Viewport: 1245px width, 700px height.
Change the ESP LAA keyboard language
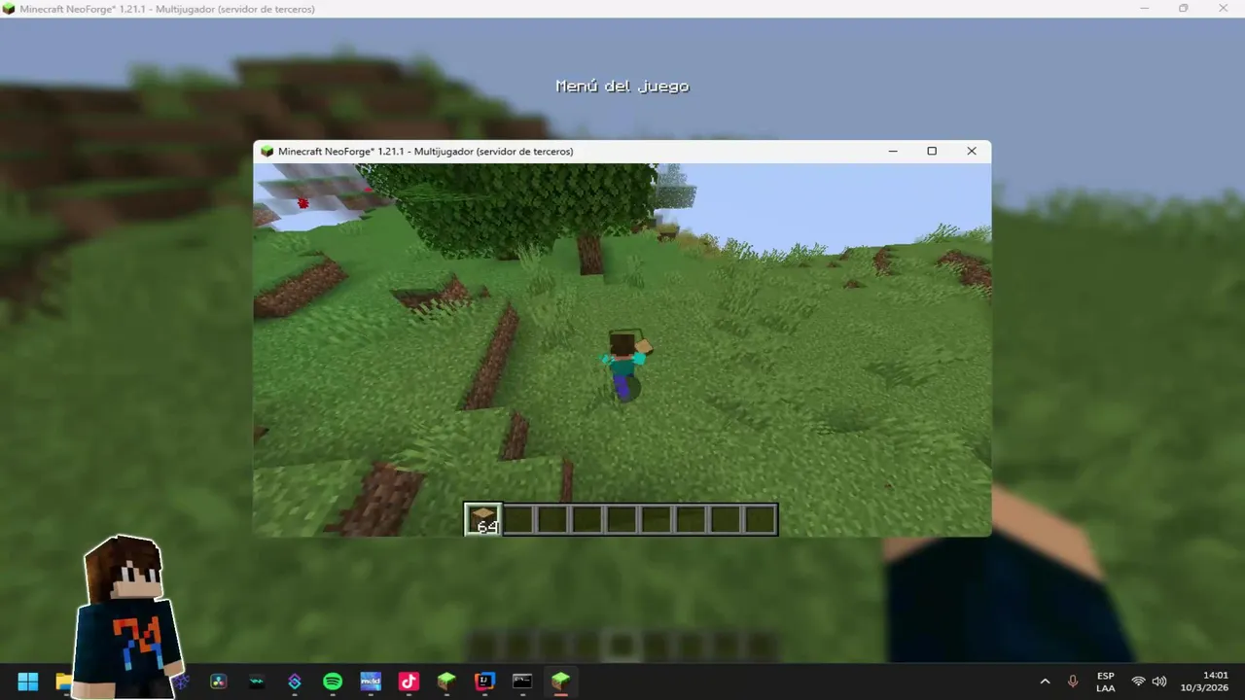tap(1106, 682)
